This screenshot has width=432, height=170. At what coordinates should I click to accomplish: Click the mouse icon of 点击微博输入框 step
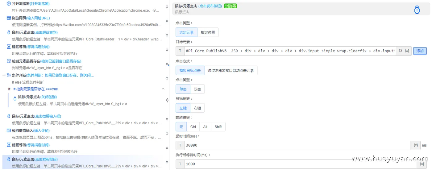(x=9, y=116)
